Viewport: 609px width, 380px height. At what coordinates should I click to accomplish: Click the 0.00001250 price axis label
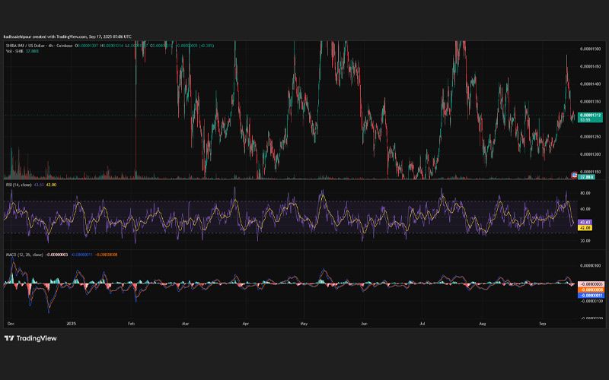pyautogui.click(x=591, y=137)
